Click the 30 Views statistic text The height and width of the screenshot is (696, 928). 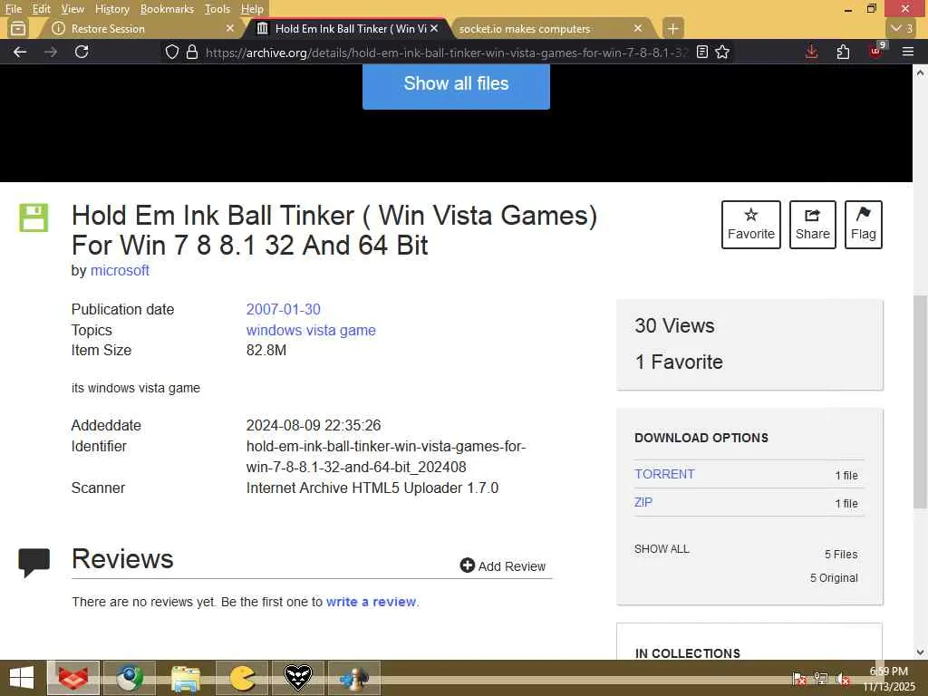pyautogui.click(x=674, y=325)
